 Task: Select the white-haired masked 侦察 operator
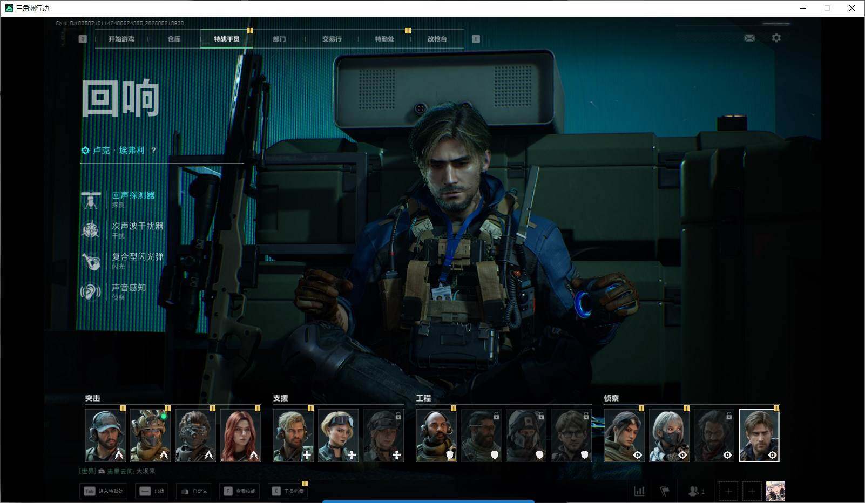669,435
